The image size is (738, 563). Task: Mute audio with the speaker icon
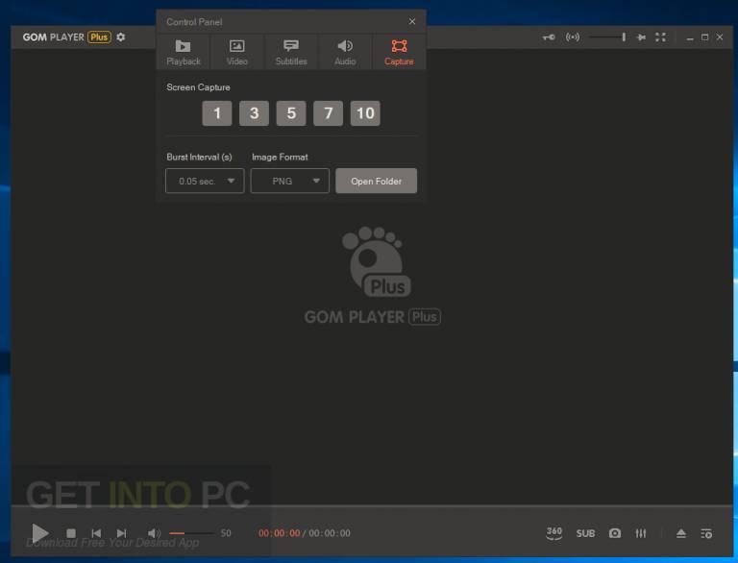[x=154, y=533]
